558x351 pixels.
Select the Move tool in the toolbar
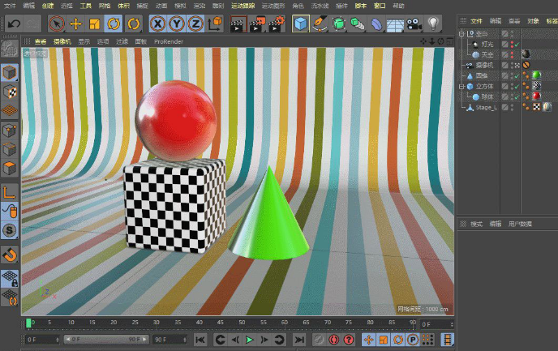(75, 24)
